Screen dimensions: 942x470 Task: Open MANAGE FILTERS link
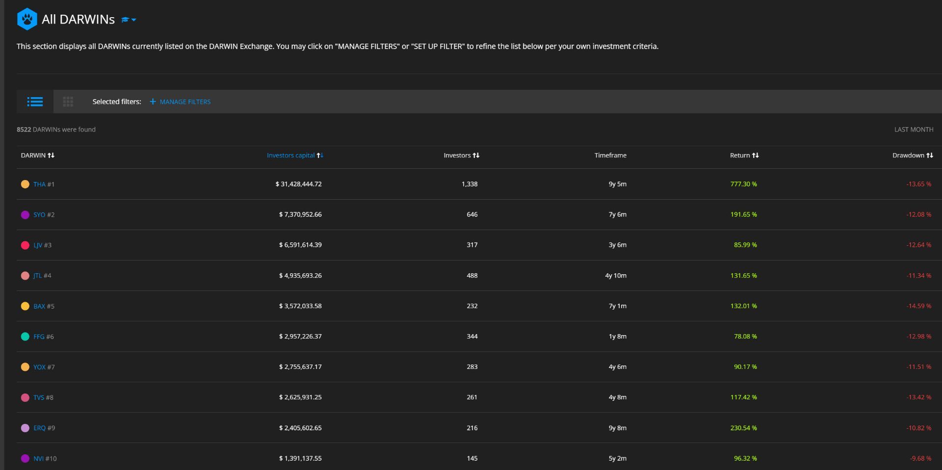click(185, 102)
